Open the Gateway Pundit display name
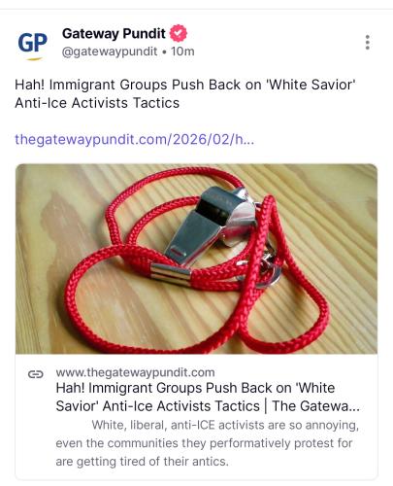This screenshot has width=393, height=486. click(x=114, y=33)
